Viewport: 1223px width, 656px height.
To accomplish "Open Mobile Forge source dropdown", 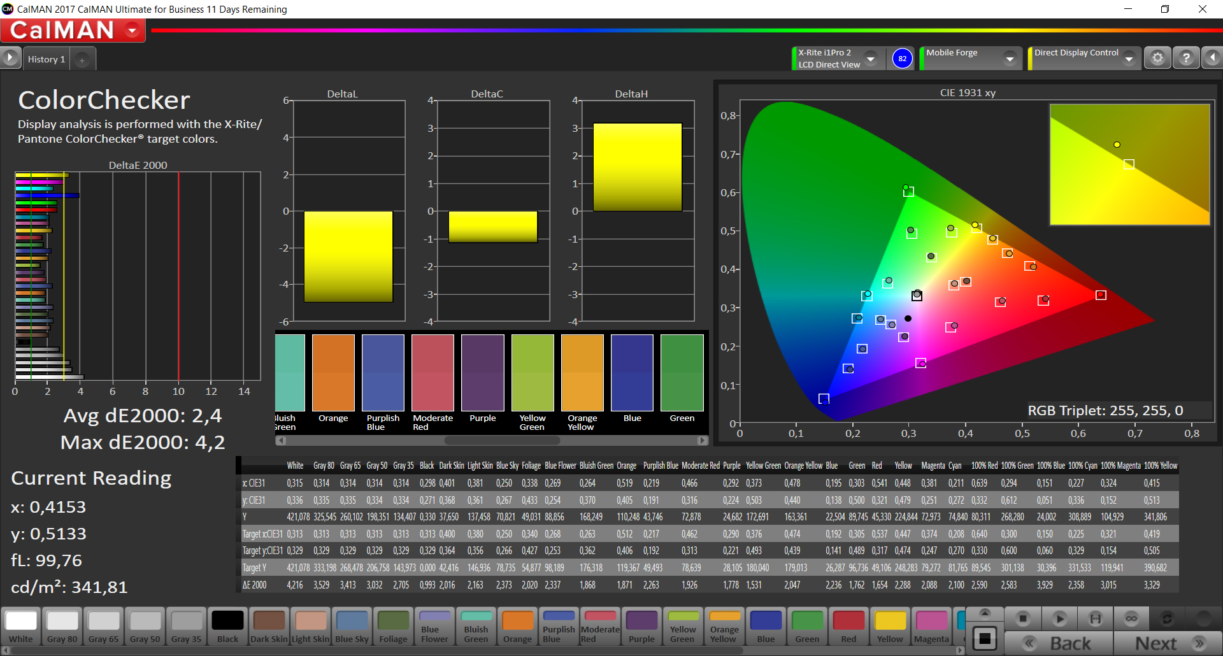I will (x=1009, y=59).
